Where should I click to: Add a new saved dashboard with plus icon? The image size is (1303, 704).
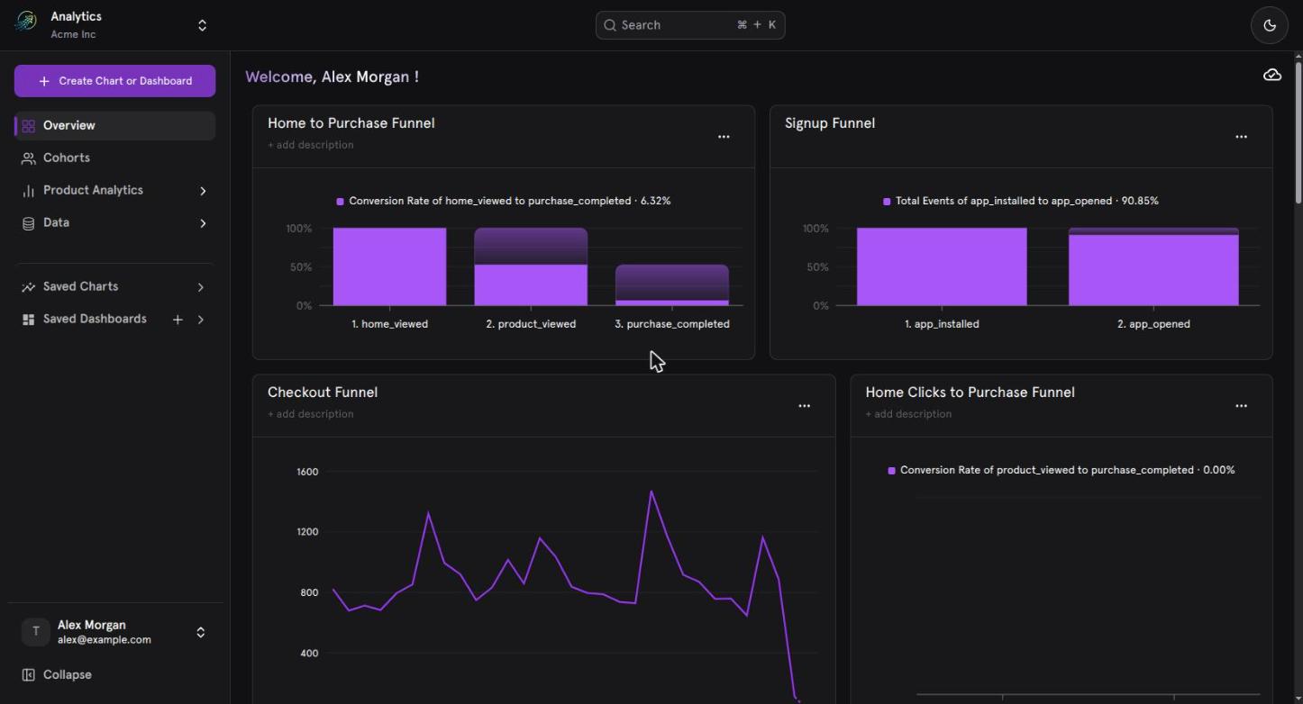pos(178,320)
